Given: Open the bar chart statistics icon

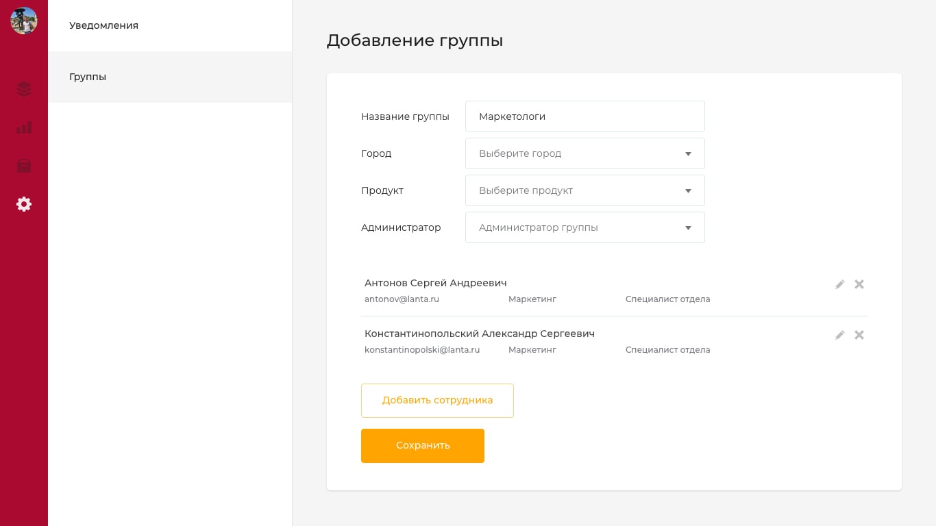Looking at the screenshot, I should pos(24,127).
